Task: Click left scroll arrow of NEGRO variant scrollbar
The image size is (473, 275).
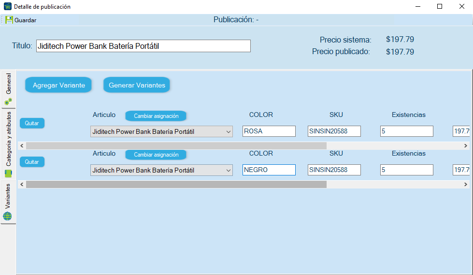Action: pos(22,185)
